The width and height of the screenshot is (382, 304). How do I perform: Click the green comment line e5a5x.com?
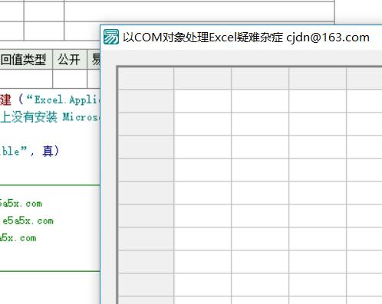pyautogui.click(x=28, y=221)
